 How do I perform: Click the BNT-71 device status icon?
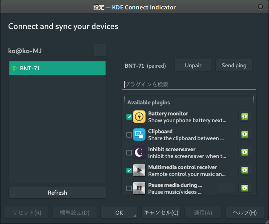(14, 68)
